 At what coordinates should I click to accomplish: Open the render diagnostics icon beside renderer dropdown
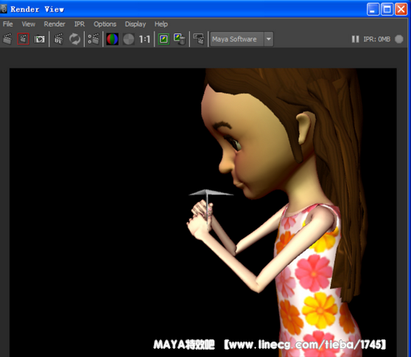[199, 39]
